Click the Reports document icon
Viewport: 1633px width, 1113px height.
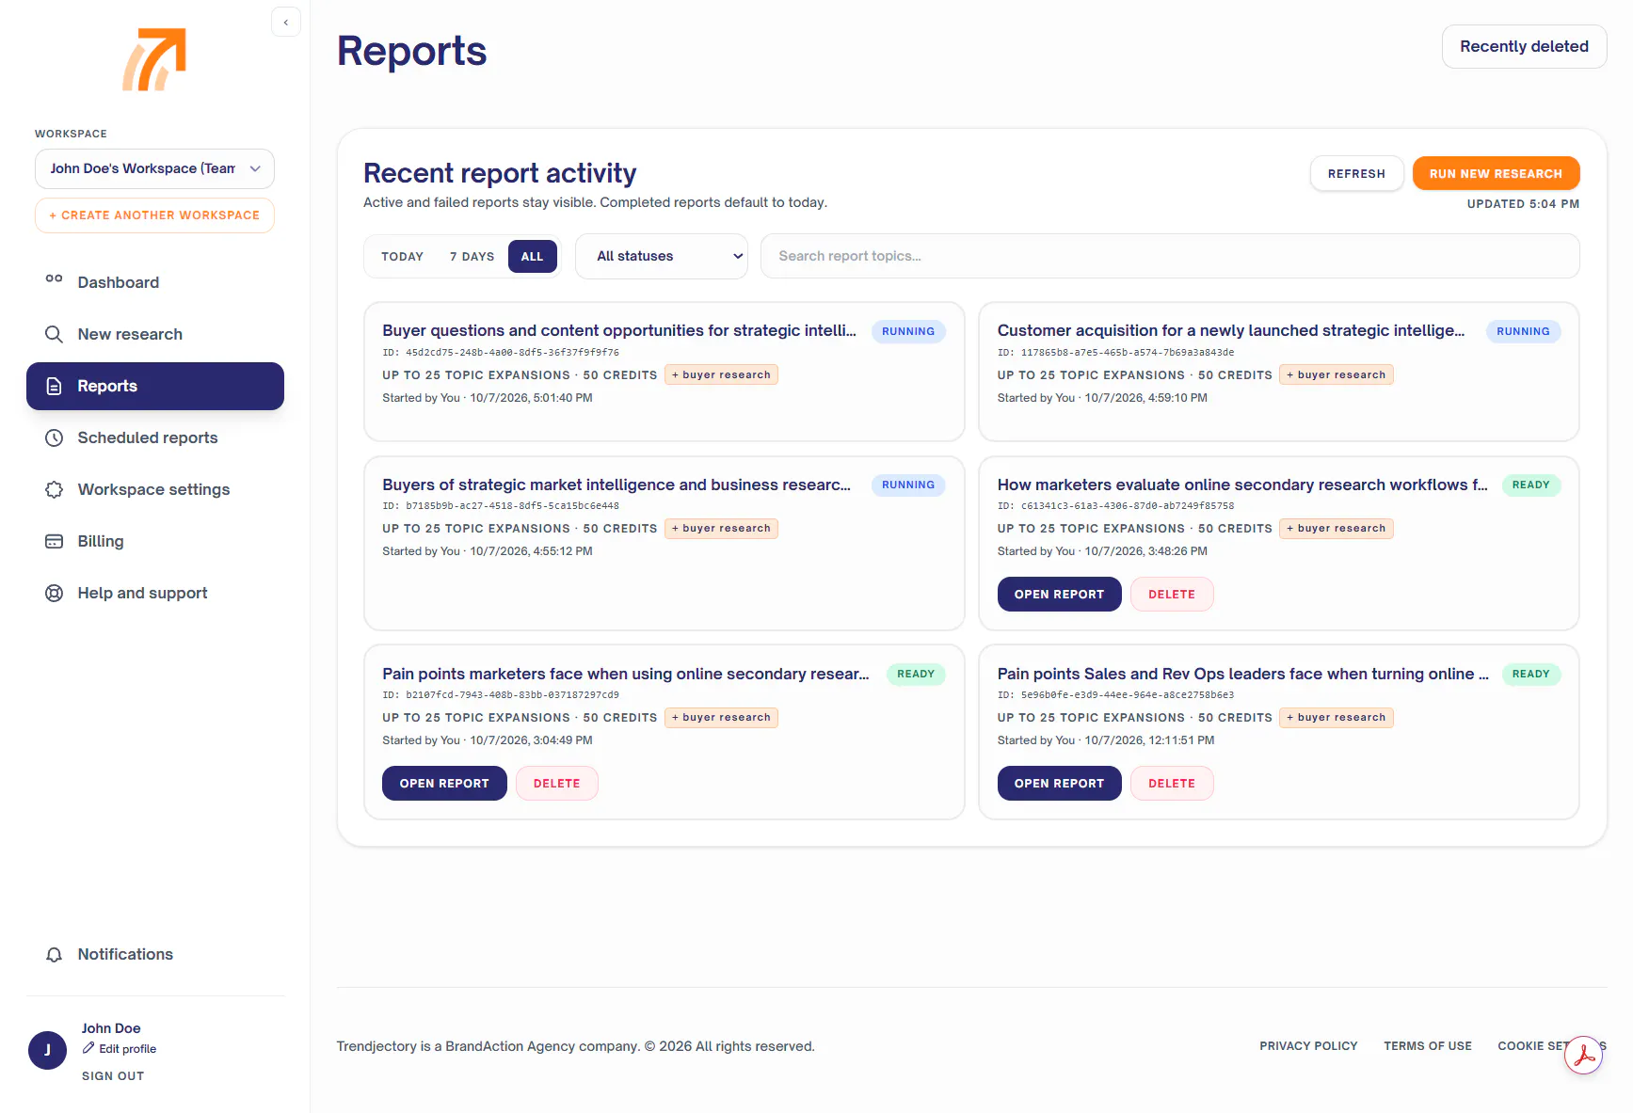(55, 386)
